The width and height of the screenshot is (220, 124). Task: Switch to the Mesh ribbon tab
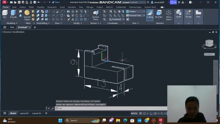coord(31,7)
